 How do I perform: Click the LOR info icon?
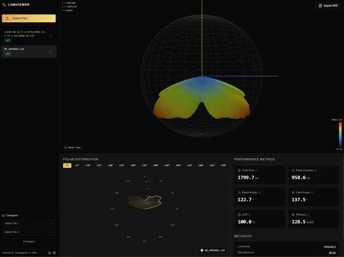[x=249, y=215]
